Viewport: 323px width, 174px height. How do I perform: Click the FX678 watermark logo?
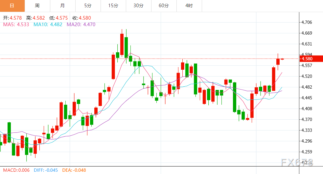[297, 163]
